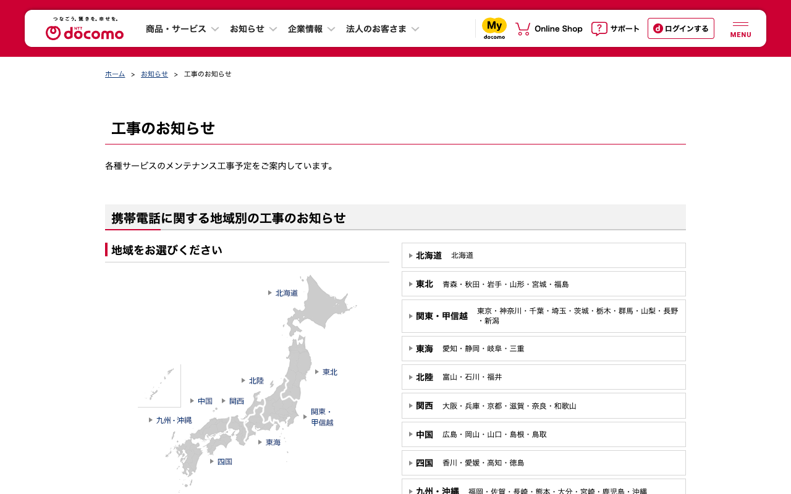The image size is (791, 494).
Task: Click the ログインする button
Action: click(680, 28)
